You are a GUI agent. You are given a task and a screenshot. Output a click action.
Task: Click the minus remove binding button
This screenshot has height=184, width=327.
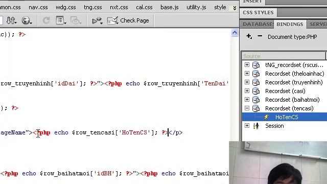click(260, 36)
